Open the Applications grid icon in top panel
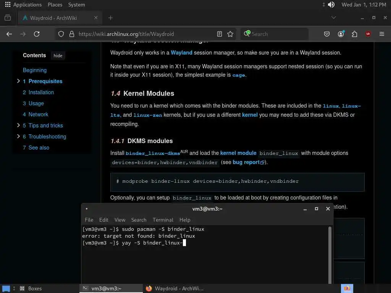This screenshot has width=391, height=293. point(8,5)
